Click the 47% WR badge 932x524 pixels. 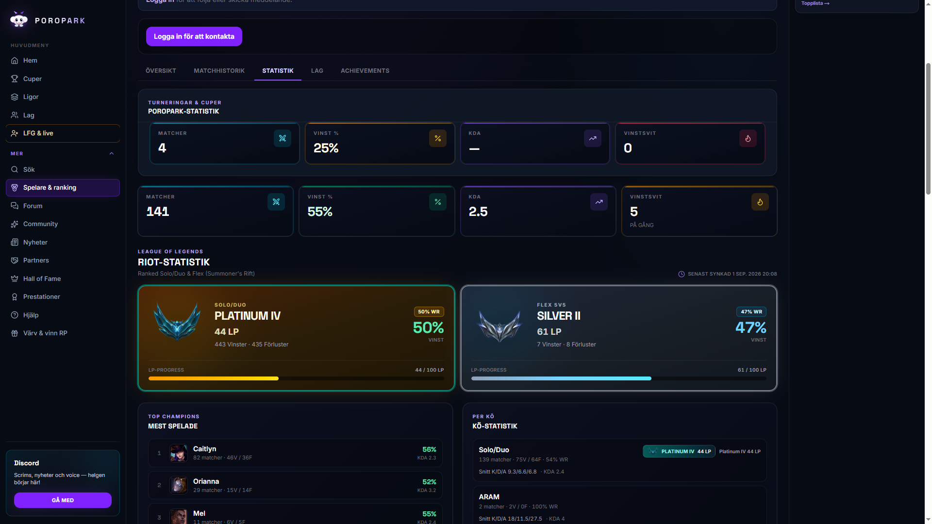pyautogui.click(x=751, y=312)
